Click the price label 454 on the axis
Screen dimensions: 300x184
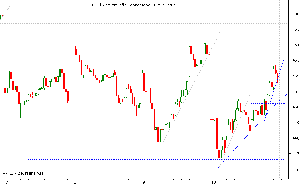(296, 45)
